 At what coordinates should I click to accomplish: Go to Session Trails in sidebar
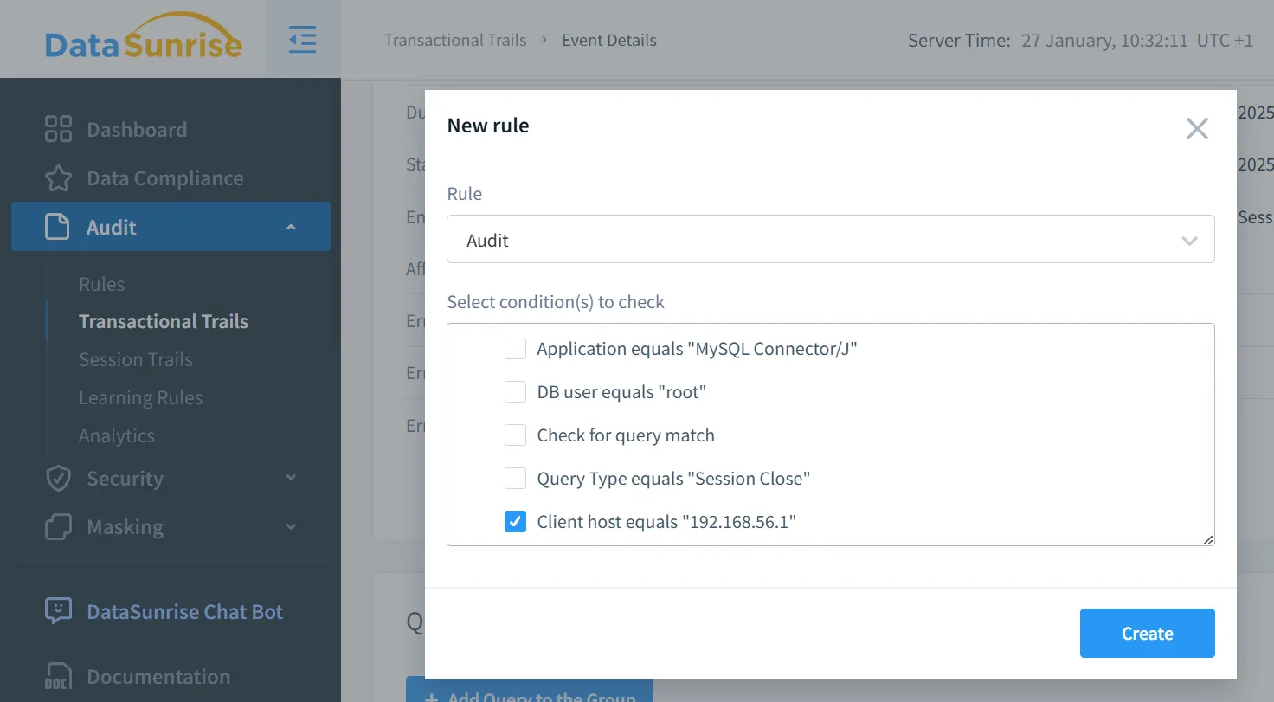[x=136, y=359]
